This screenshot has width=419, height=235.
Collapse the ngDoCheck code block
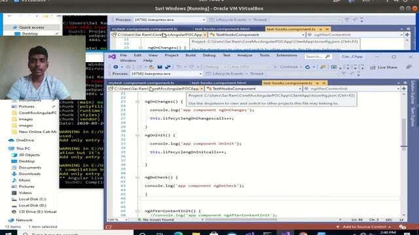[137, 178]
